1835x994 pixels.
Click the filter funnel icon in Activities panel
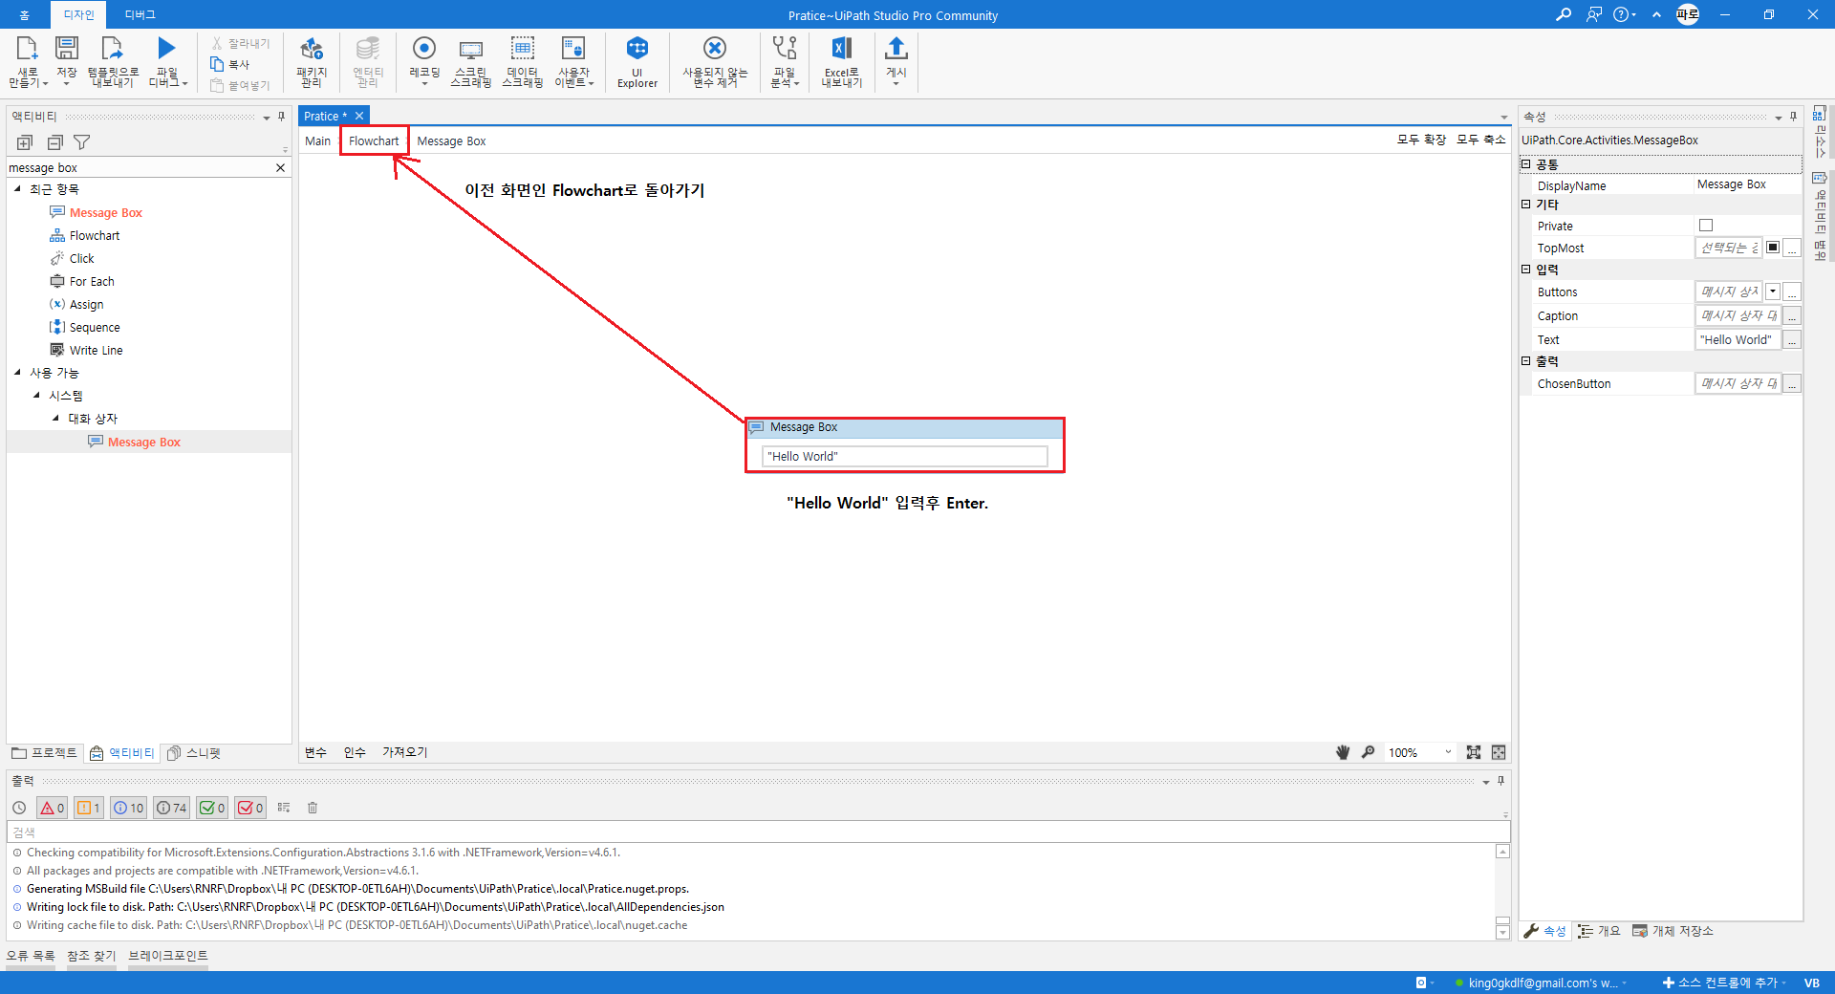82,142
